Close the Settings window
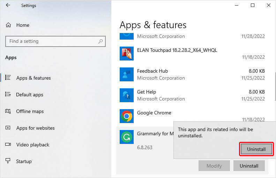 point(269,5)
